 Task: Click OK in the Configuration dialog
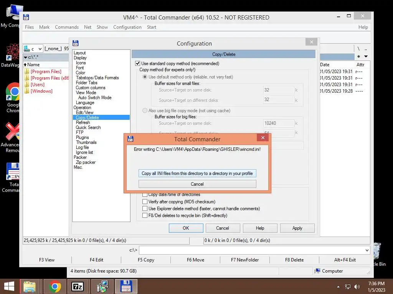pos(186,228)
